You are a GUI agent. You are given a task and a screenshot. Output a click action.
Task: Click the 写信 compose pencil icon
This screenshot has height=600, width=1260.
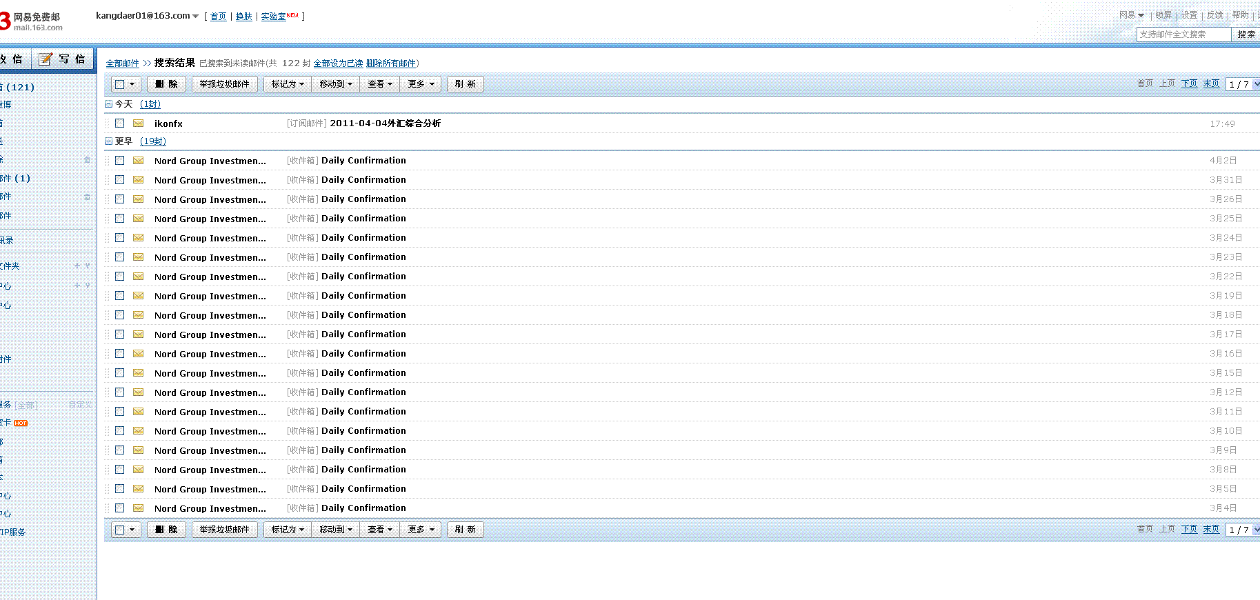(x=46, y=59)
